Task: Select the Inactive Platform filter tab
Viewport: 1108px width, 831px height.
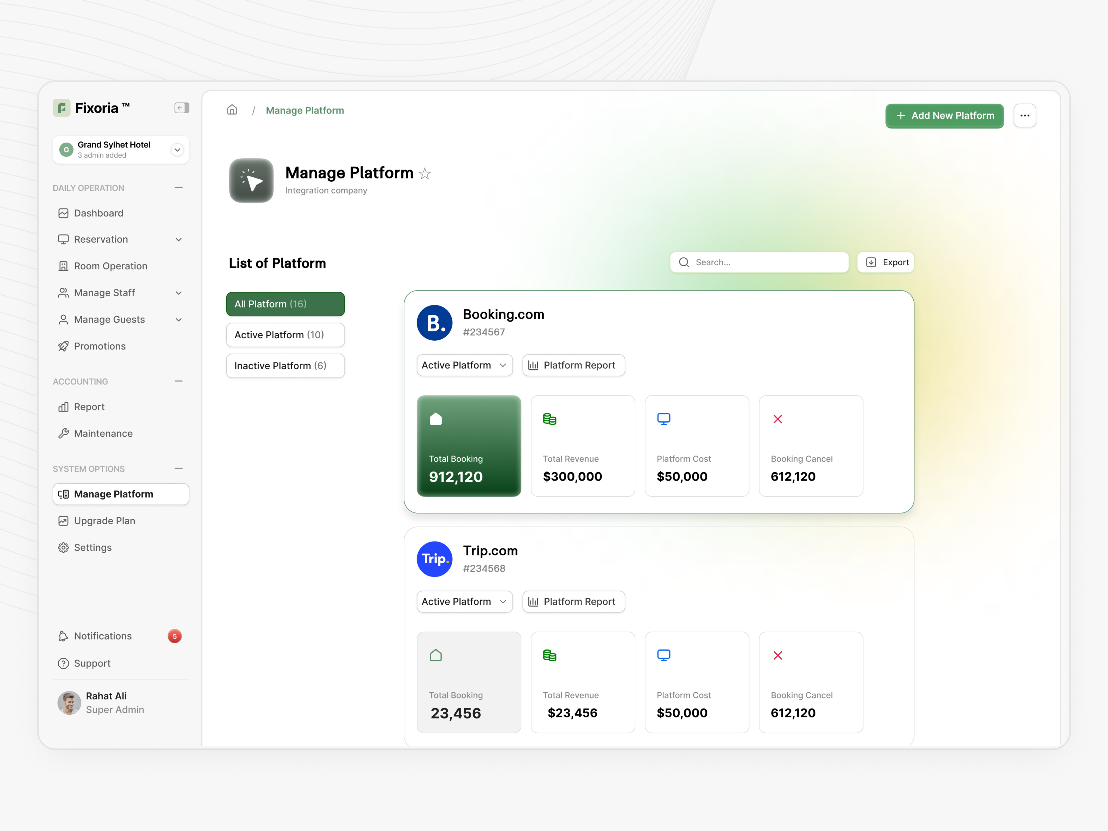Action: pos(285,366)
